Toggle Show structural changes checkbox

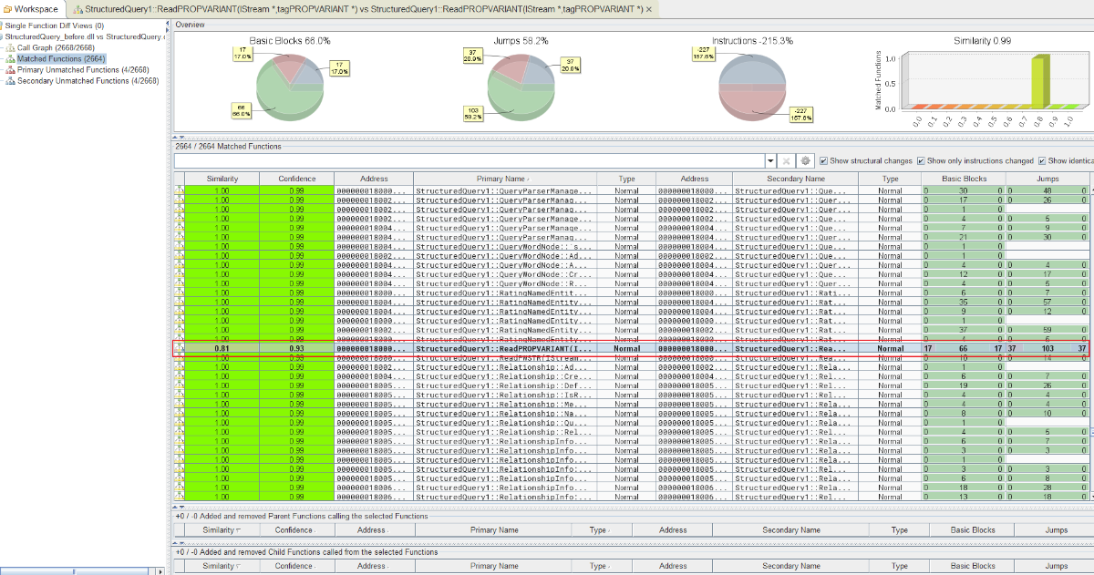823,160
